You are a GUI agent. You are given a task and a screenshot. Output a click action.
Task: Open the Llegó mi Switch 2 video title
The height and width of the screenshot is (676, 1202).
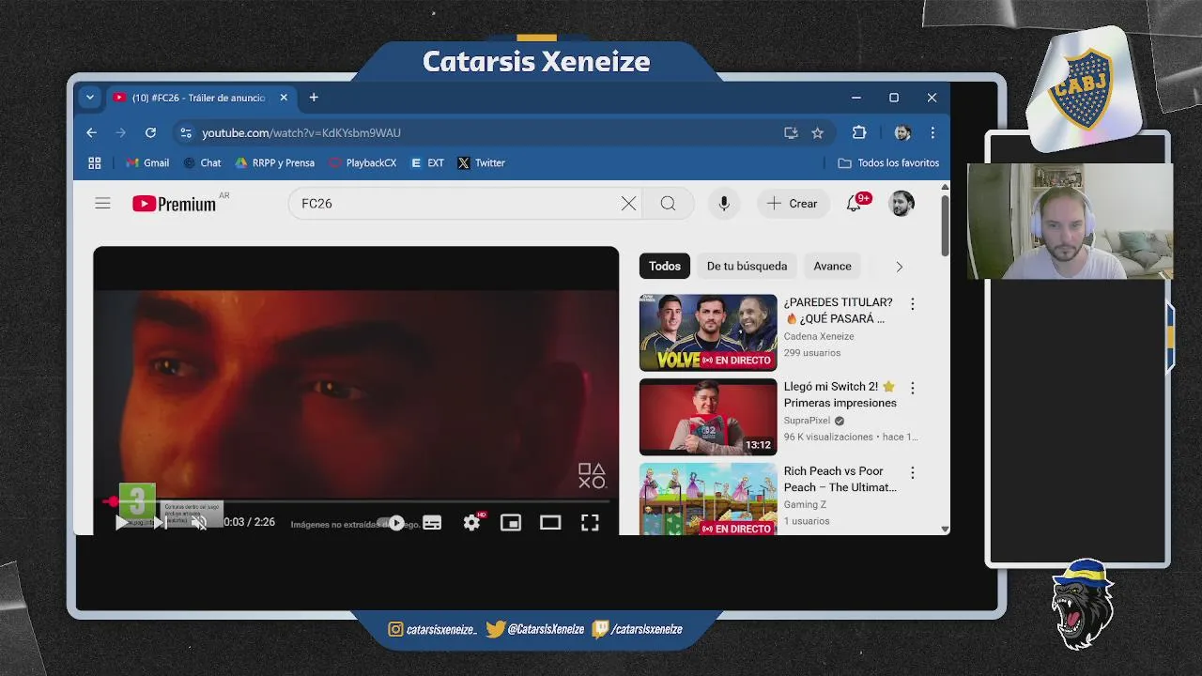click(840, 395)
